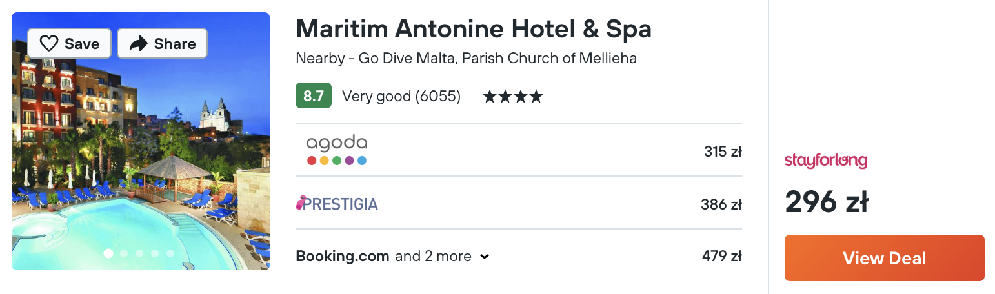995x294 pixels.
Task: Click the four-star rating icons
Action: [x=513, y=97]
